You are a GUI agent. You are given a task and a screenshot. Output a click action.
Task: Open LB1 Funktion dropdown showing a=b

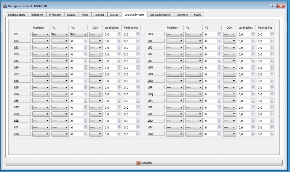coord(41,34)
